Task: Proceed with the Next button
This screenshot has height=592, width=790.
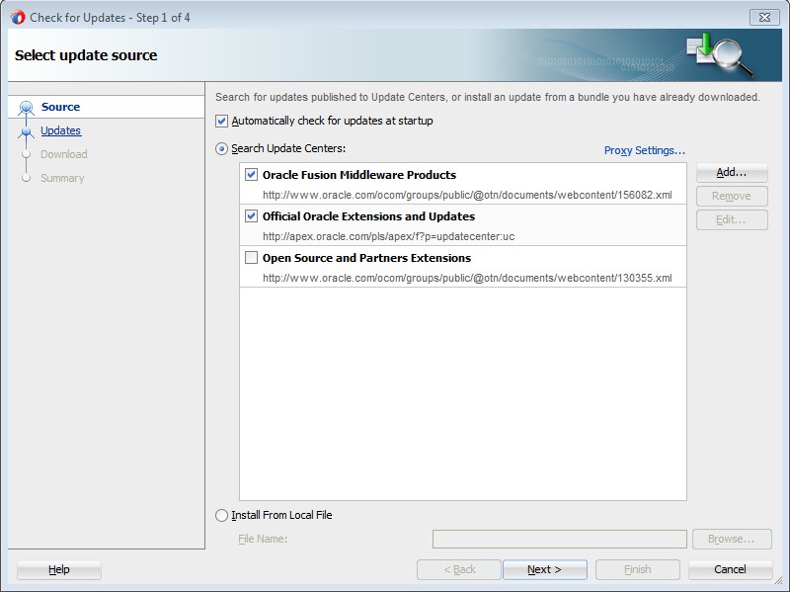Action: (x=545, y=570)
